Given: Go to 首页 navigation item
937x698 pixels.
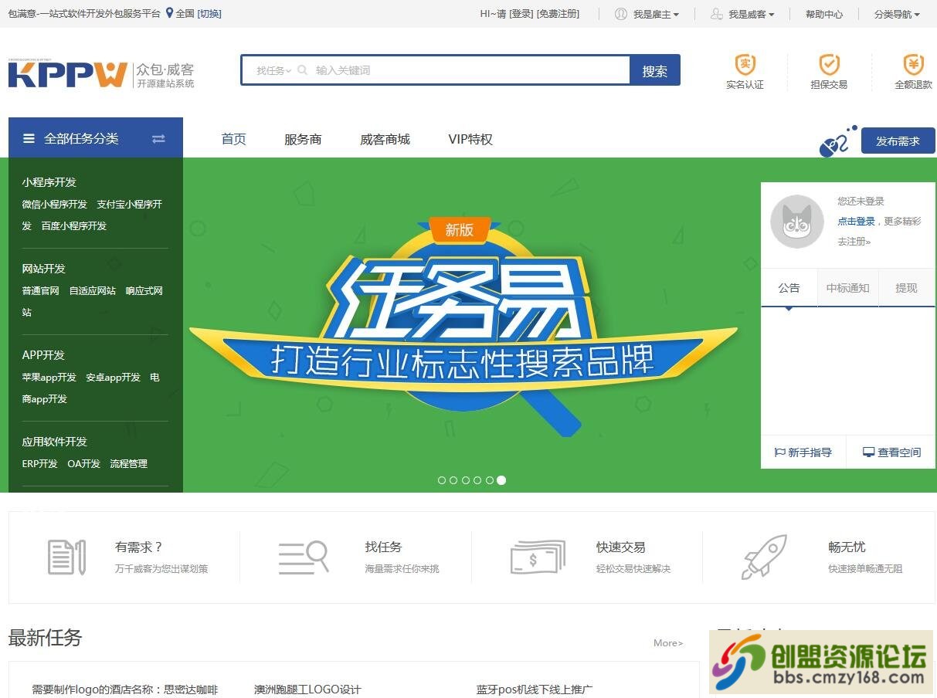Looking at the screenshot, I should [x=233, y=139].
